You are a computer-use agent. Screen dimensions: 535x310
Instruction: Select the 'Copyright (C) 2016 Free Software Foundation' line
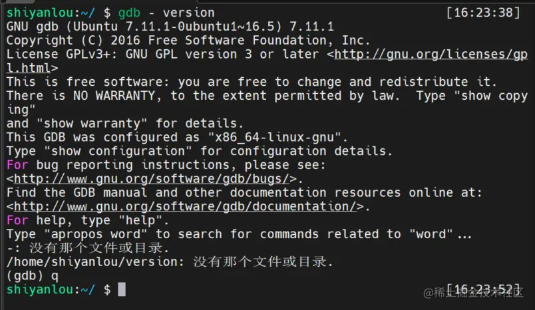[x=188, y=41]
